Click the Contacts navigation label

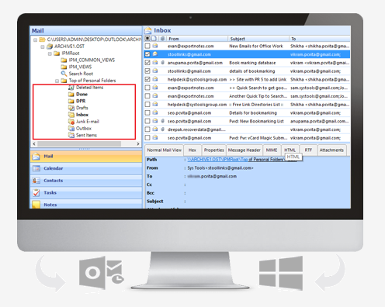[x=54, y=181]
